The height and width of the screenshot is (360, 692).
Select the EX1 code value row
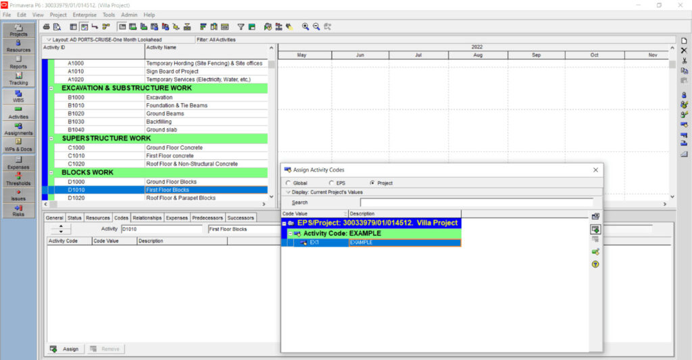pos(372,242)
